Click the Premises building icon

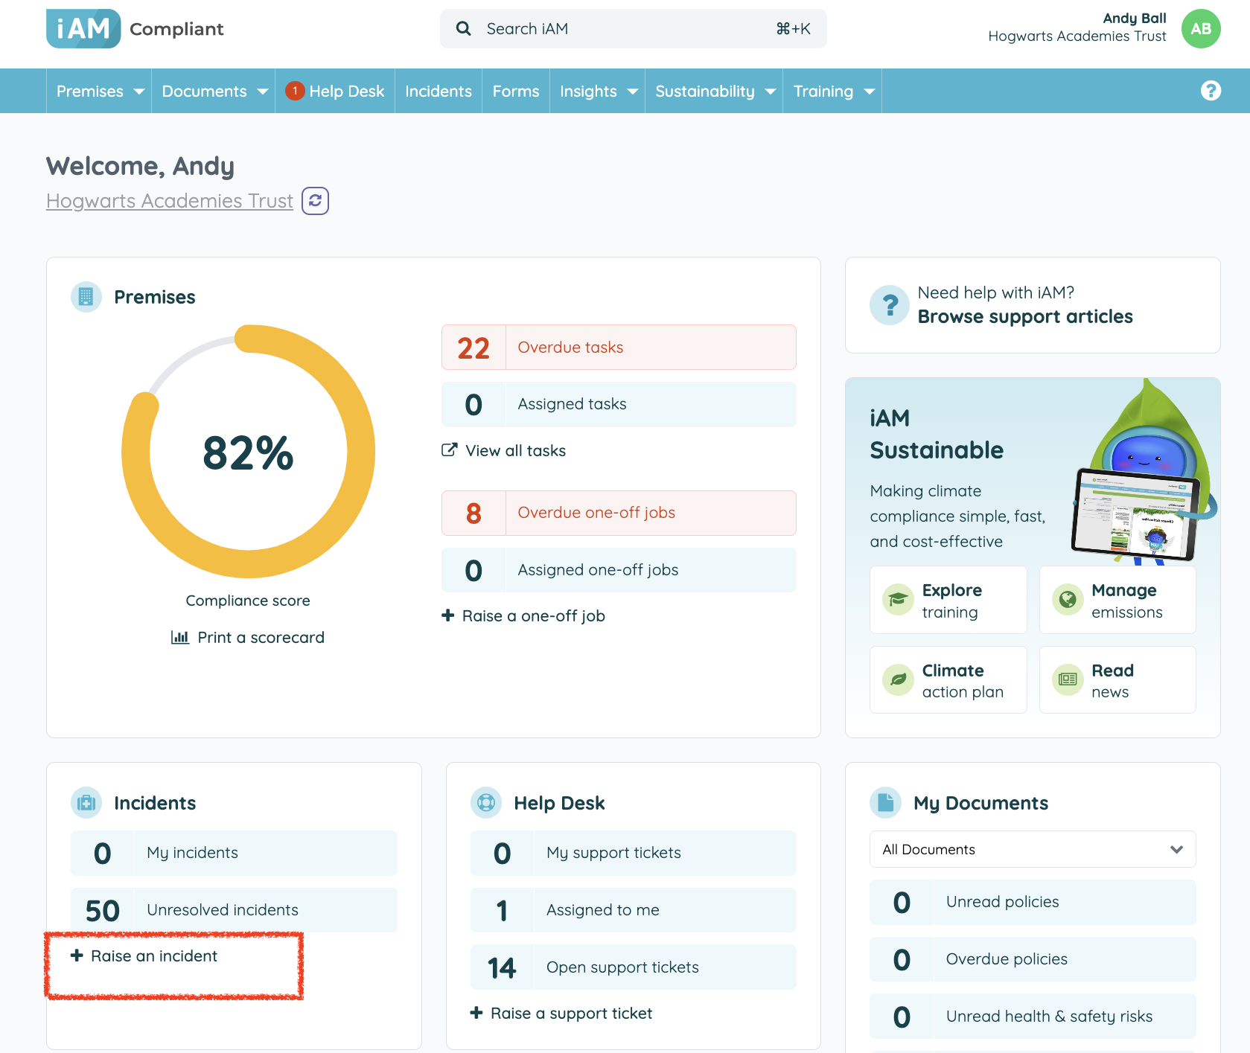point(86,297)
